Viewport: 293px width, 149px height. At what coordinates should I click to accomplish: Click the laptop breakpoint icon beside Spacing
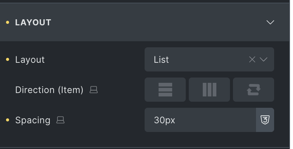pyautogui.click(x=60, y=120)
